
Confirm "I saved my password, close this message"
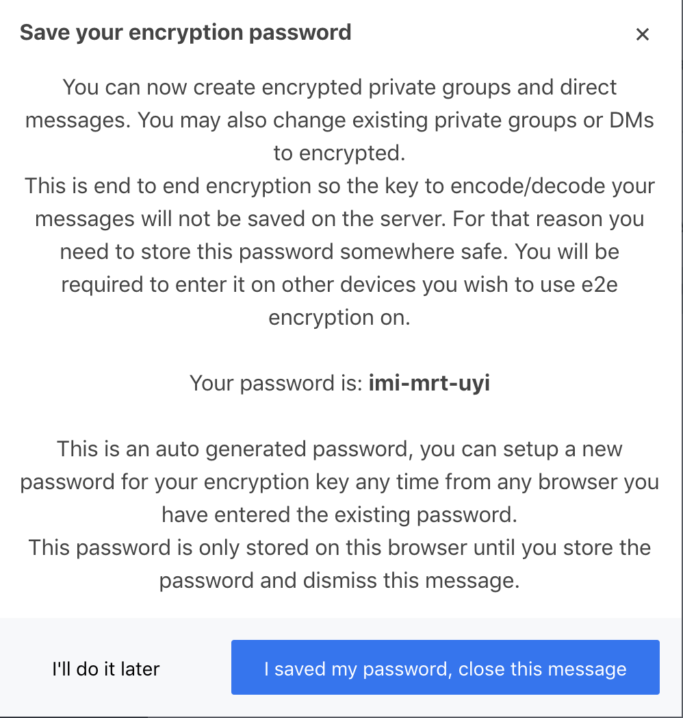pos(445,667)
